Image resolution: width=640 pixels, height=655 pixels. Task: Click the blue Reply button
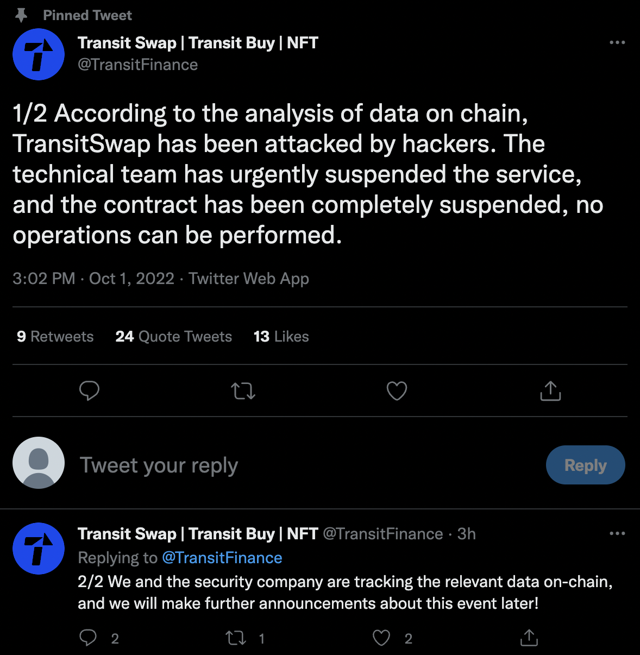click(585, 465)
